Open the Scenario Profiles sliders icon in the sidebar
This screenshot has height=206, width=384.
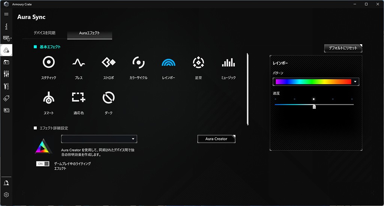click(6, 74)
